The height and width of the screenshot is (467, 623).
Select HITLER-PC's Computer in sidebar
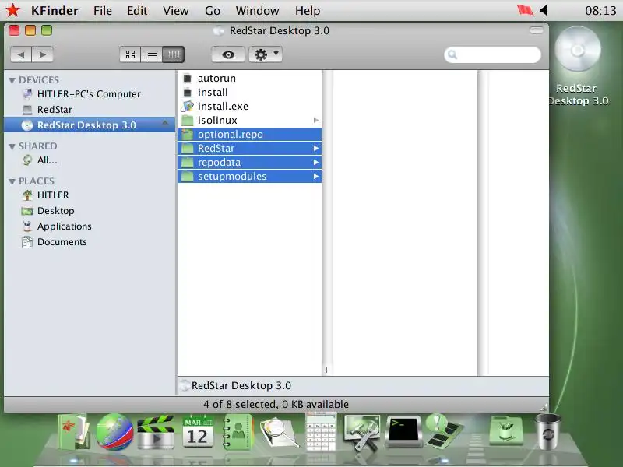click(89, 93)
